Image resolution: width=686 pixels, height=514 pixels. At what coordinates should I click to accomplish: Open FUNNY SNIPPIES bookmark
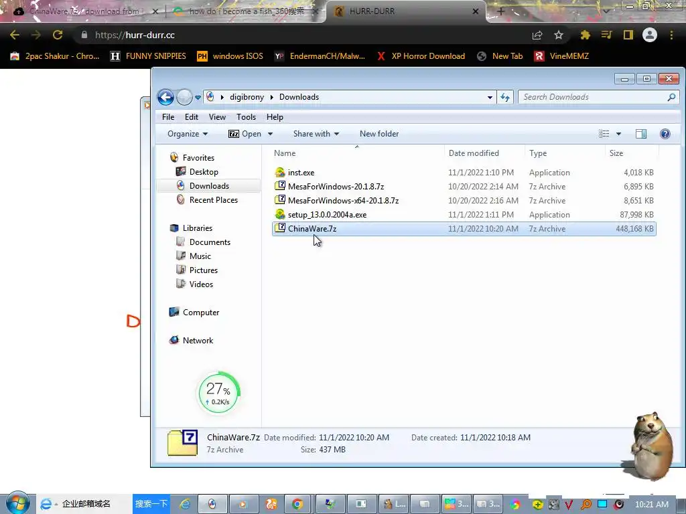click(148, 56)
